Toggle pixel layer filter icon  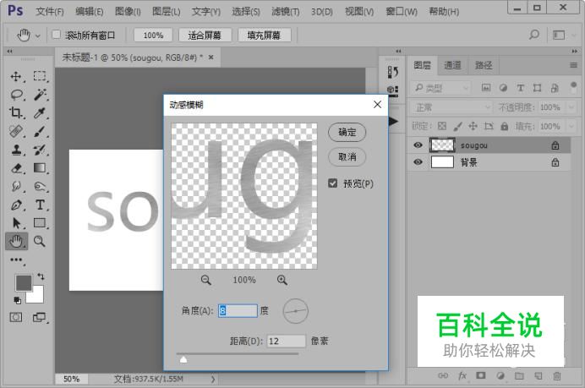click(486, 88)
